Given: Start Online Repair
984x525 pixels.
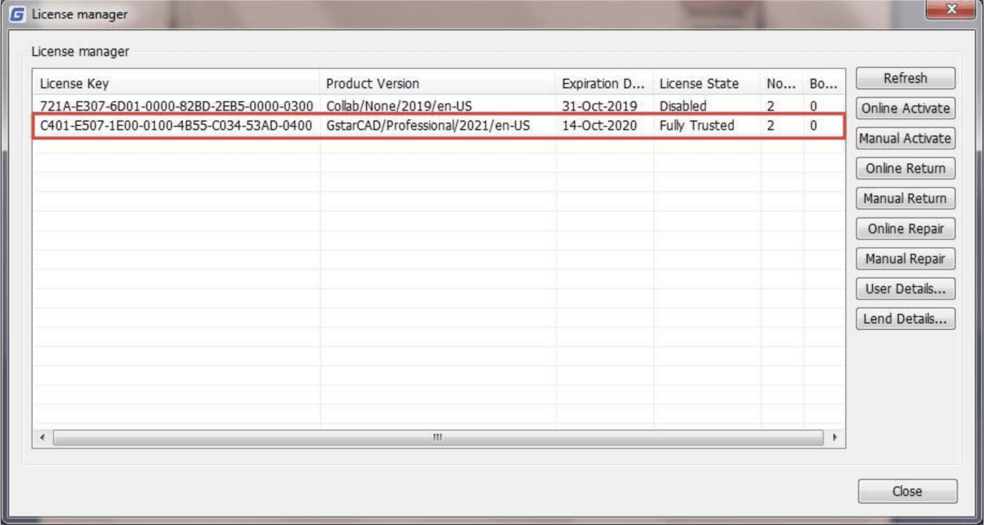Looking at the screenshot, I should pos(905,229).
